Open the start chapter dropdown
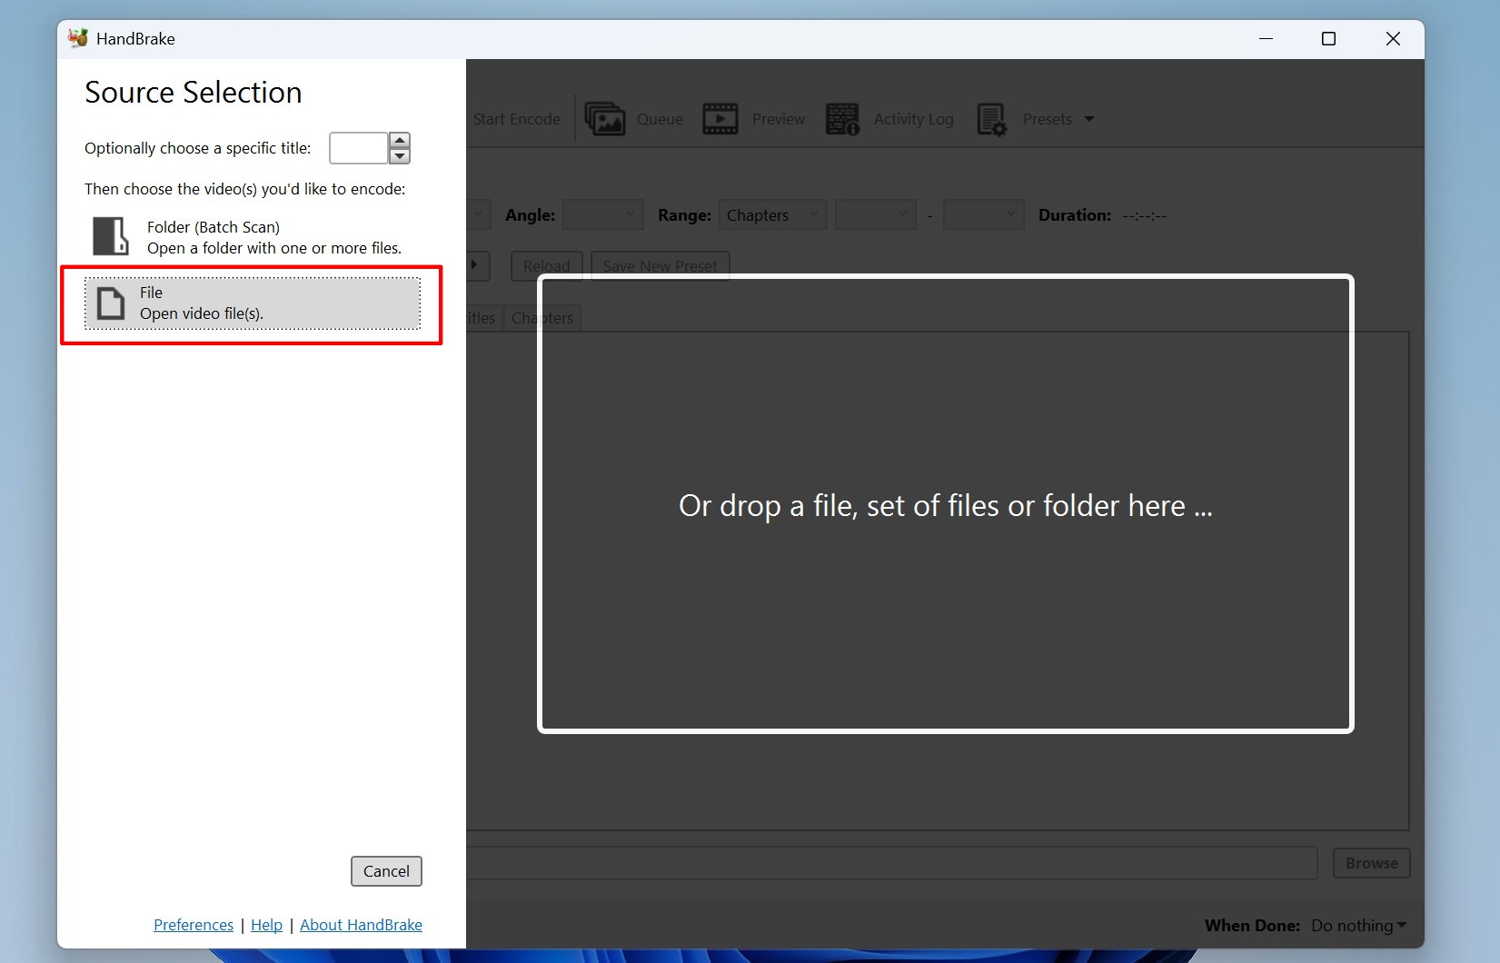The image size is (1500, 963). (876, 215)
